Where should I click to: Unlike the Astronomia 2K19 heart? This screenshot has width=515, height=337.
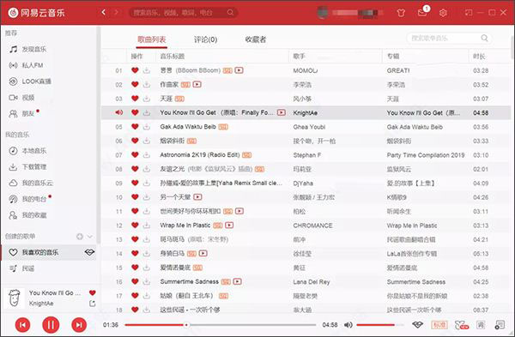coord(135,155)
